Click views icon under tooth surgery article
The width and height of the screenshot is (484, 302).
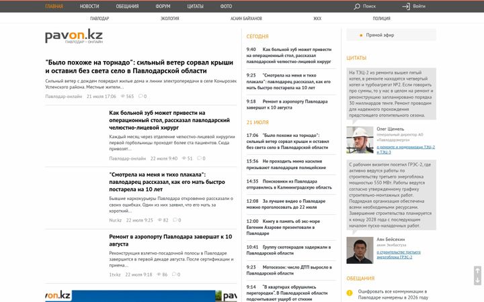point(184,158)
